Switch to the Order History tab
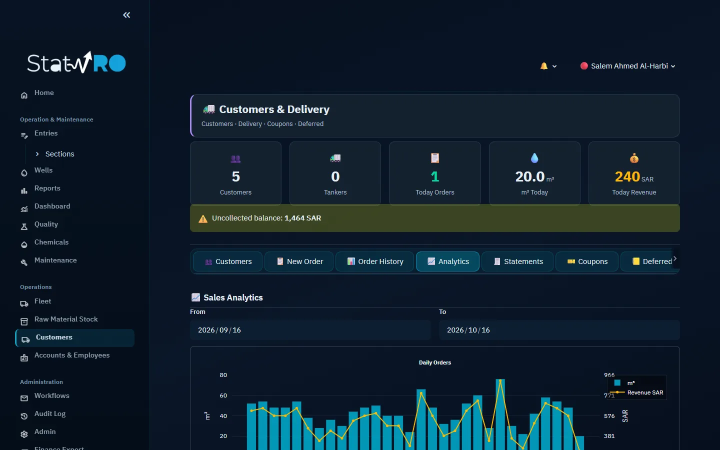 coord(375,261)
